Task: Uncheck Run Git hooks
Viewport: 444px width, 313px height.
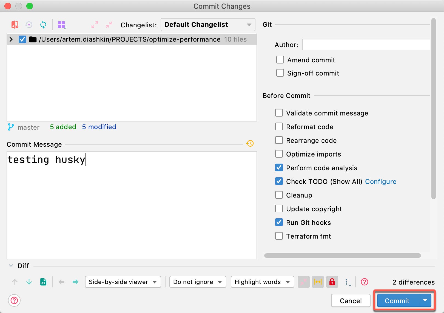Action: [x=279, y=222]
